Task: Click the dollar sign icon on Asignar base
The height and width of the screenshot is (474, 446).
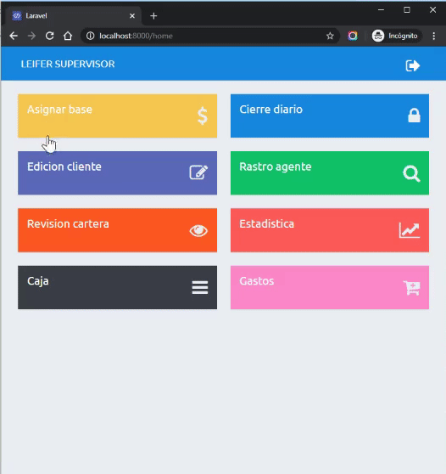Action: [203, 116]
